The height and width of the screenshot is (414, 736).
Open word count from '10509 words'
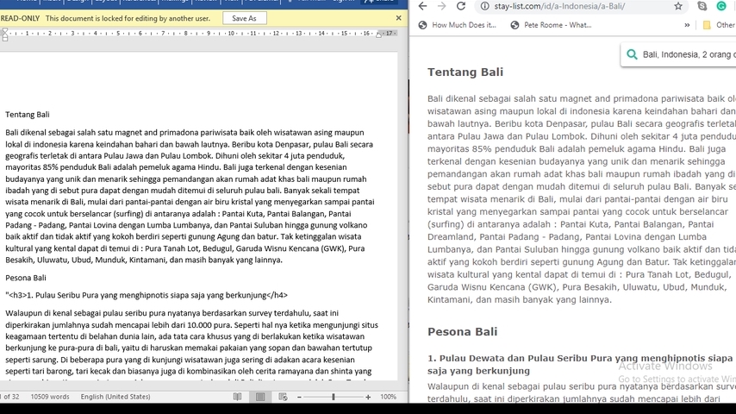(50, 397)
